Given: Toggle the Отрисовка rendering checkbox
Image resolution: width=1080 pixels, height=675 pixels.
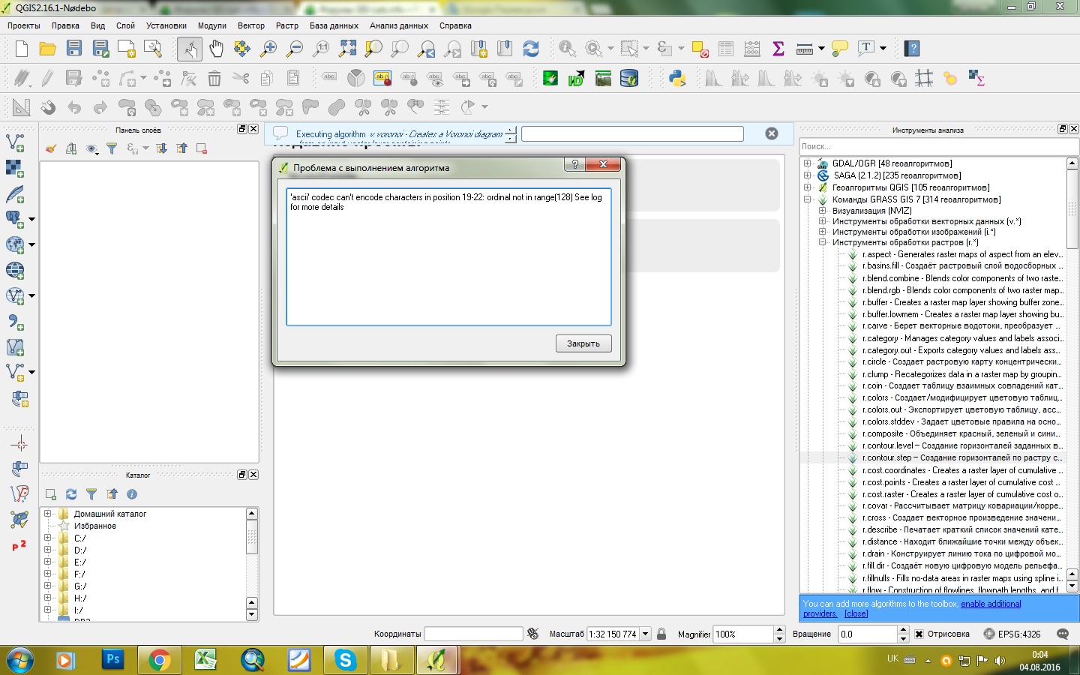Looking at the screenshot, I should coord(919,634).
